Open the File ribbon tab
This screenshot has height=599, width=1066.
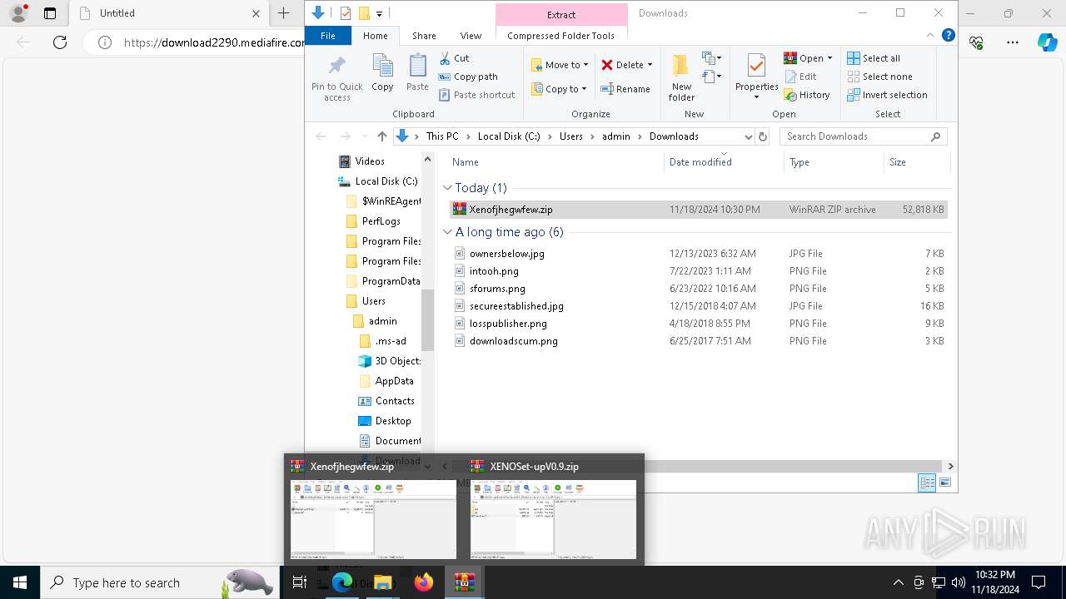coord(328,36)
